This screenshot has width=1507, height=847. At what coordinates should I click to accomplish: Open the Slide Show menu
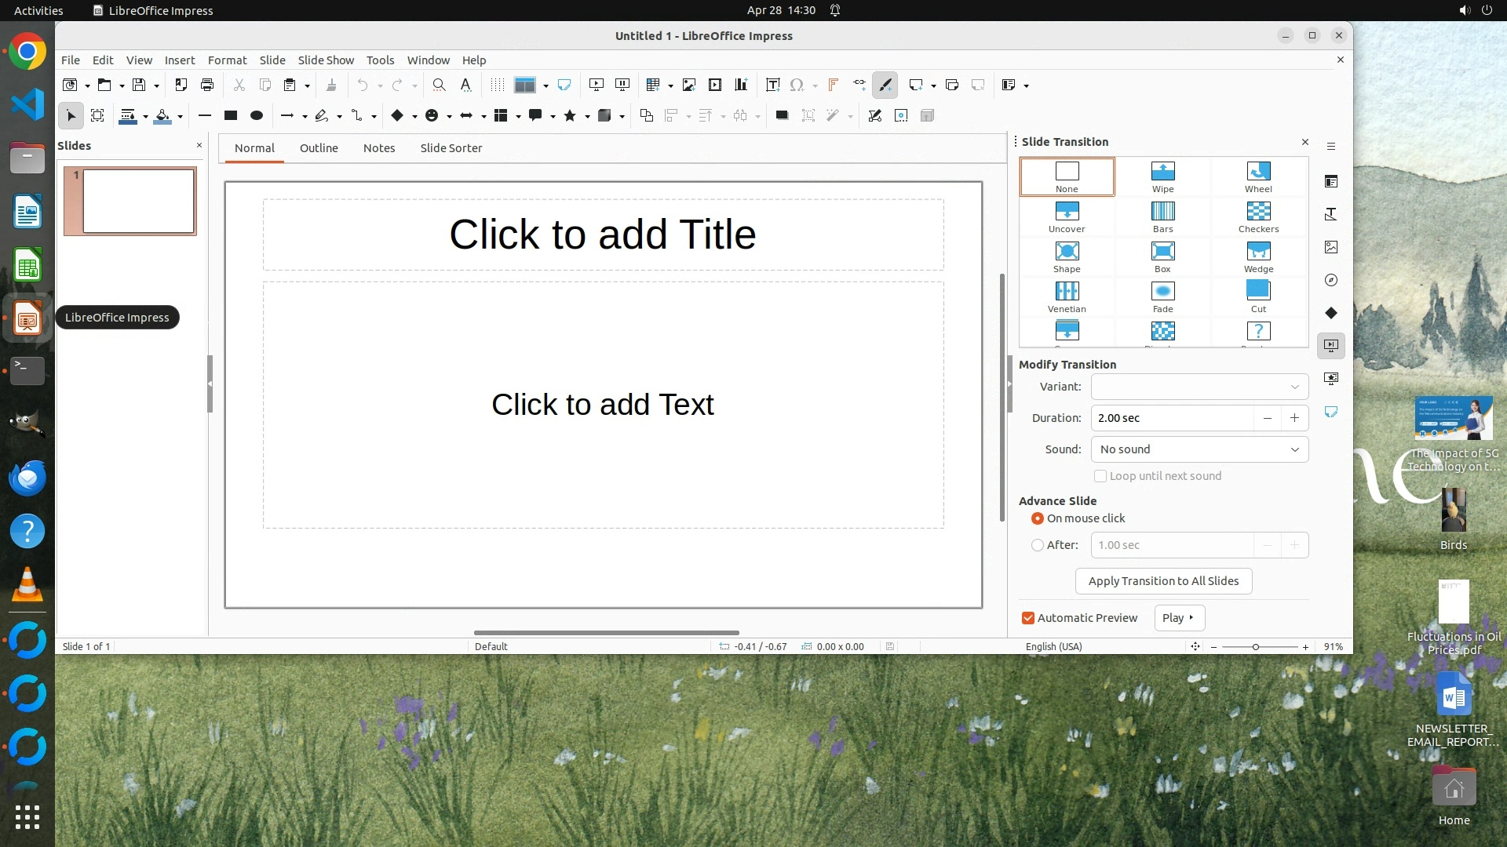tap(326, 60)
